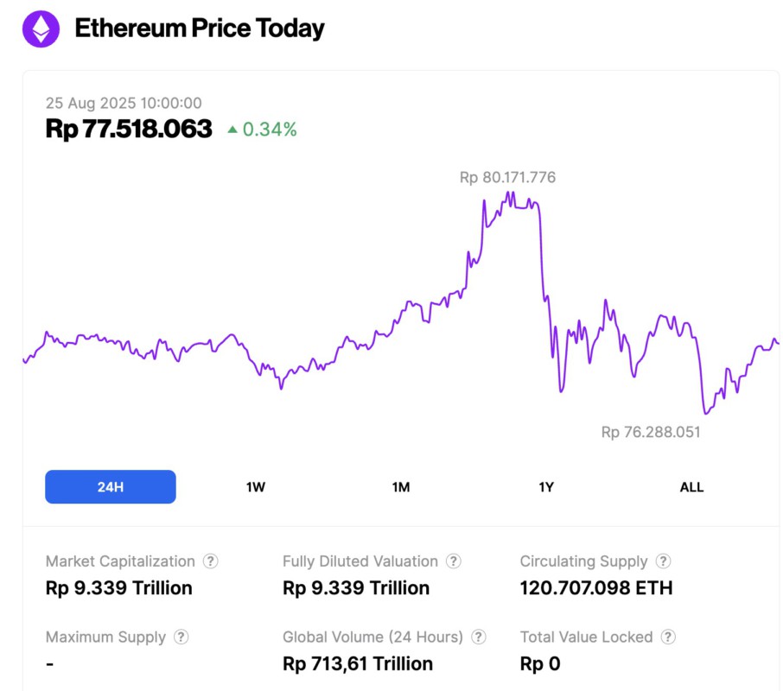
Task: Click the green upward price-change arrow
Action: (232, 127)
